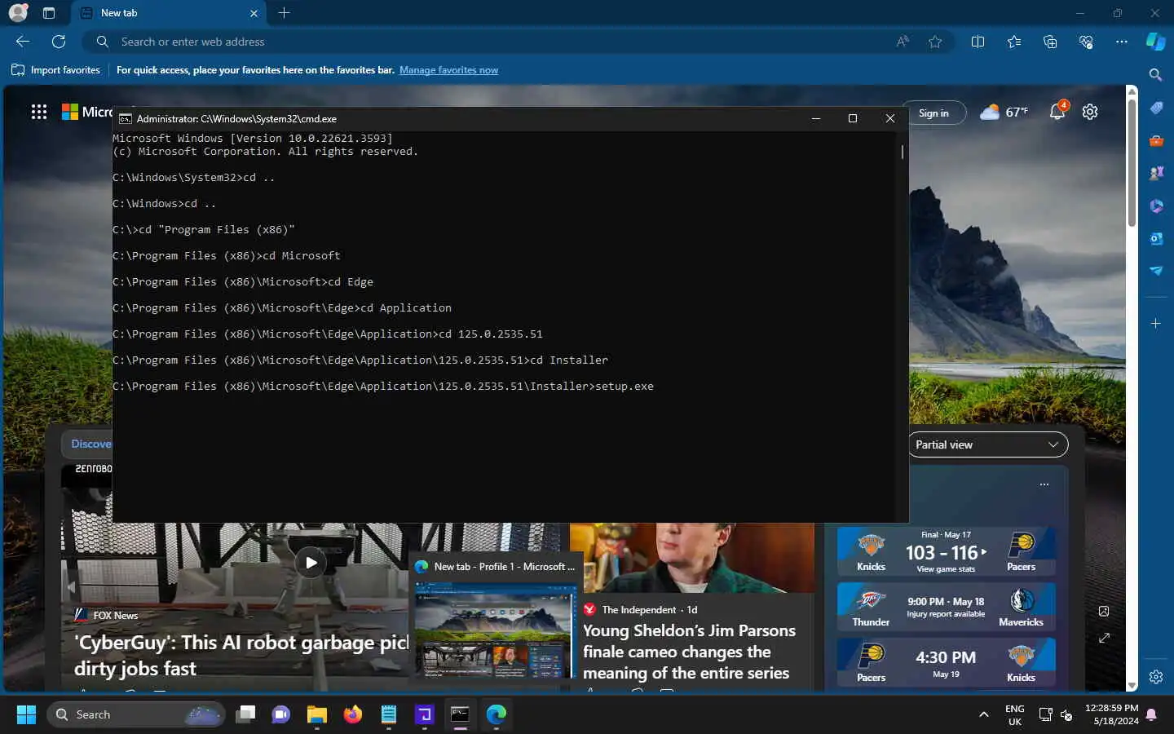
Task: Open Read aloud icon in address bar
Action: tap(903, 42)
